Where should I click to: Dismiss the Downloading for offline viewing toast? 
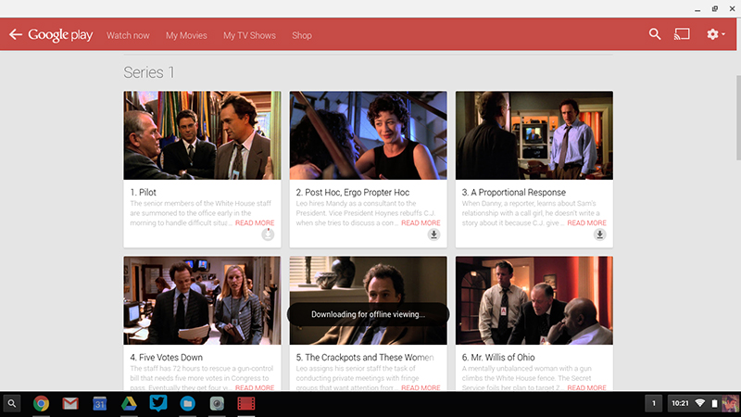point(368,314)
